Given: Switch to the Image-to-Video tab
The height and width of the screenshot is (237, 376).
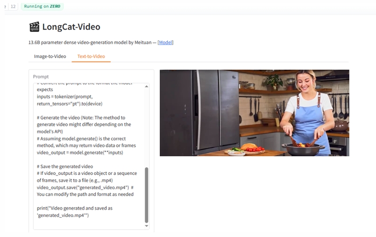Looking at the screenshot, I should [50, 56].
